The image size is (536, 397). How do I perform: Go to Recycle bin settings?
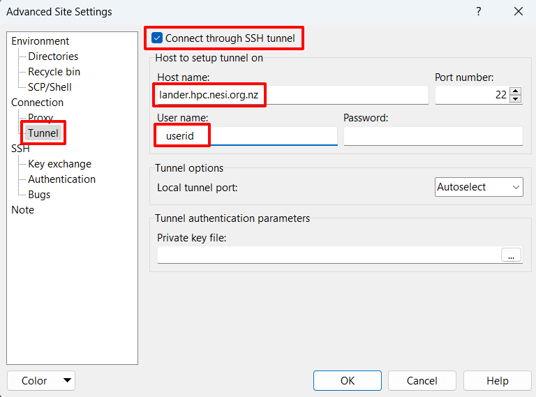point(54,72)
